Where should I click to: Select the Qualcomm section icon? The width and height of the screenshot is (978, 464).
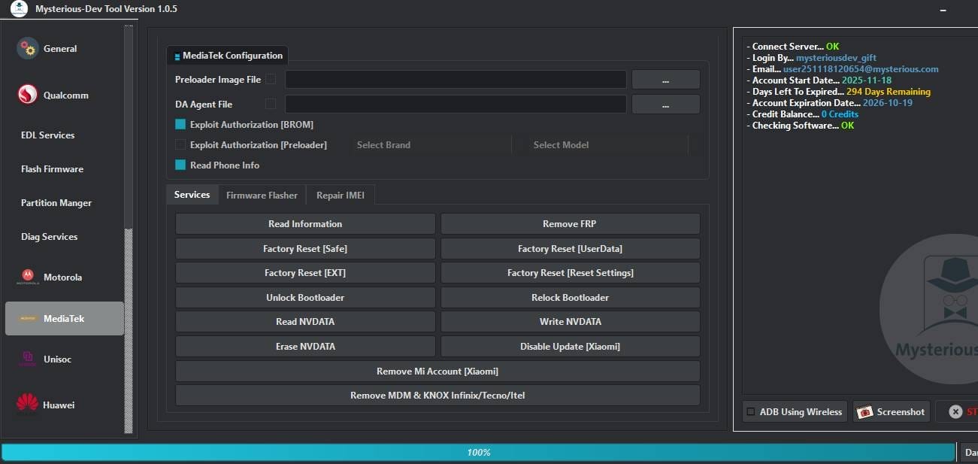(x=27, y=95)
